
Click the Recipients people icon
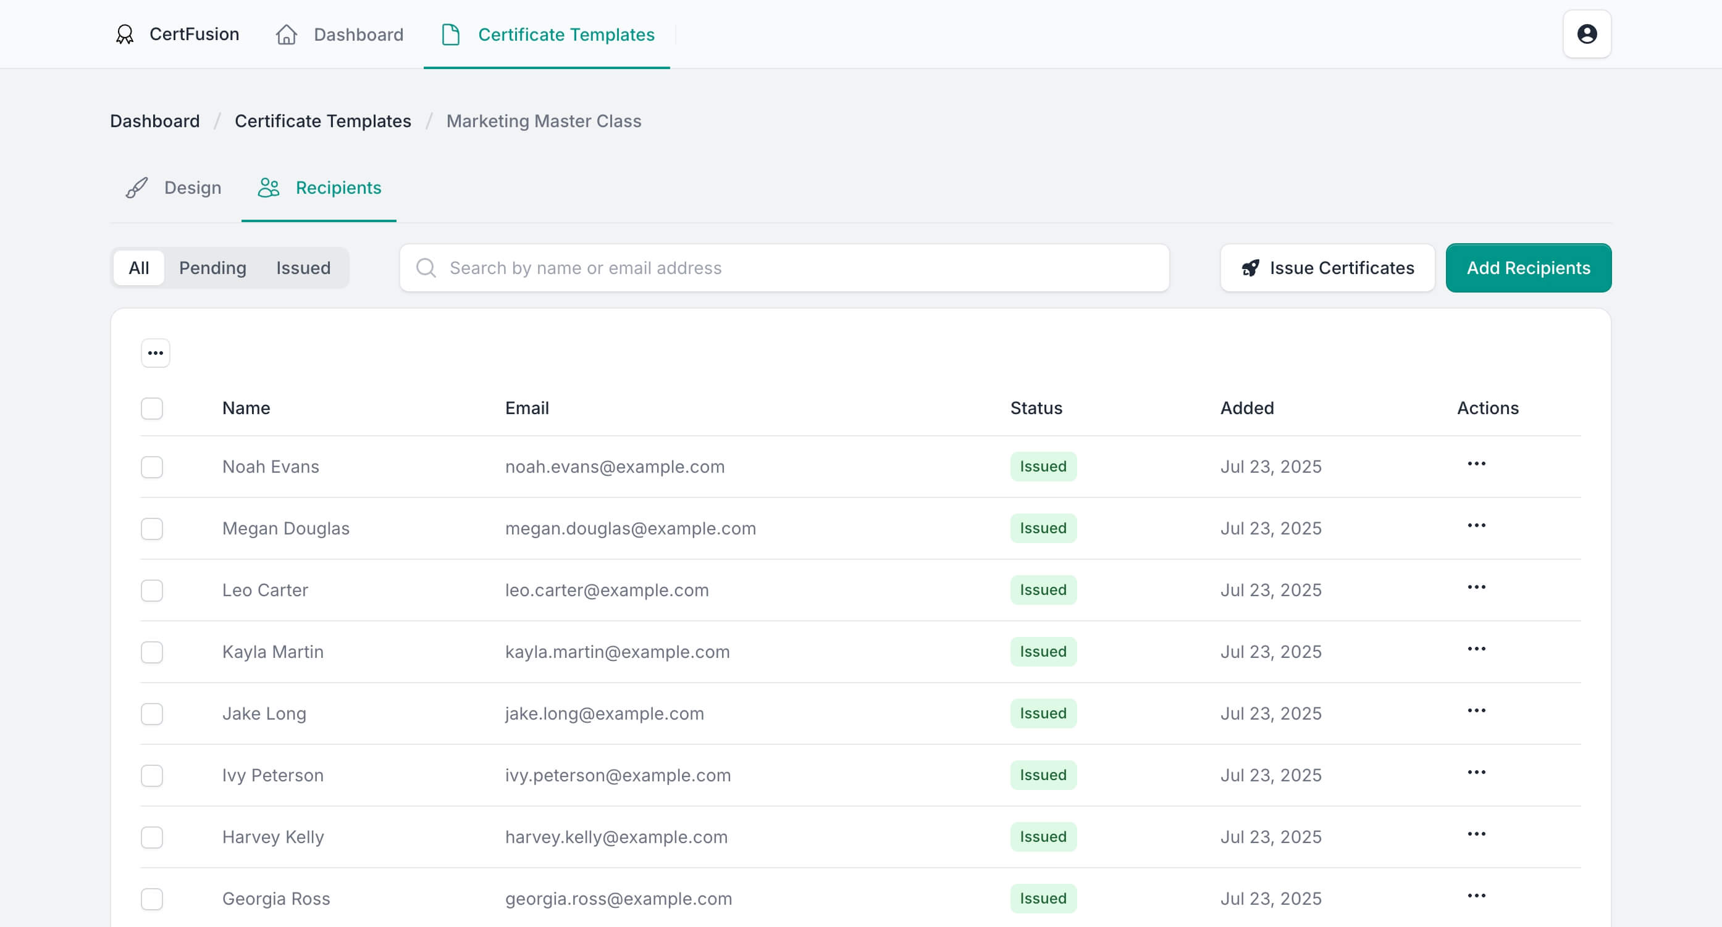269,188
